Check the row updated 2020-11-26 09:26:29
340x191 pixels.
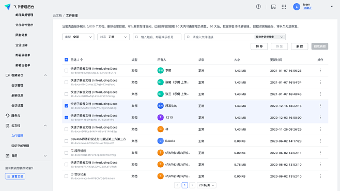pyautogui.click(x=66, y=129)
